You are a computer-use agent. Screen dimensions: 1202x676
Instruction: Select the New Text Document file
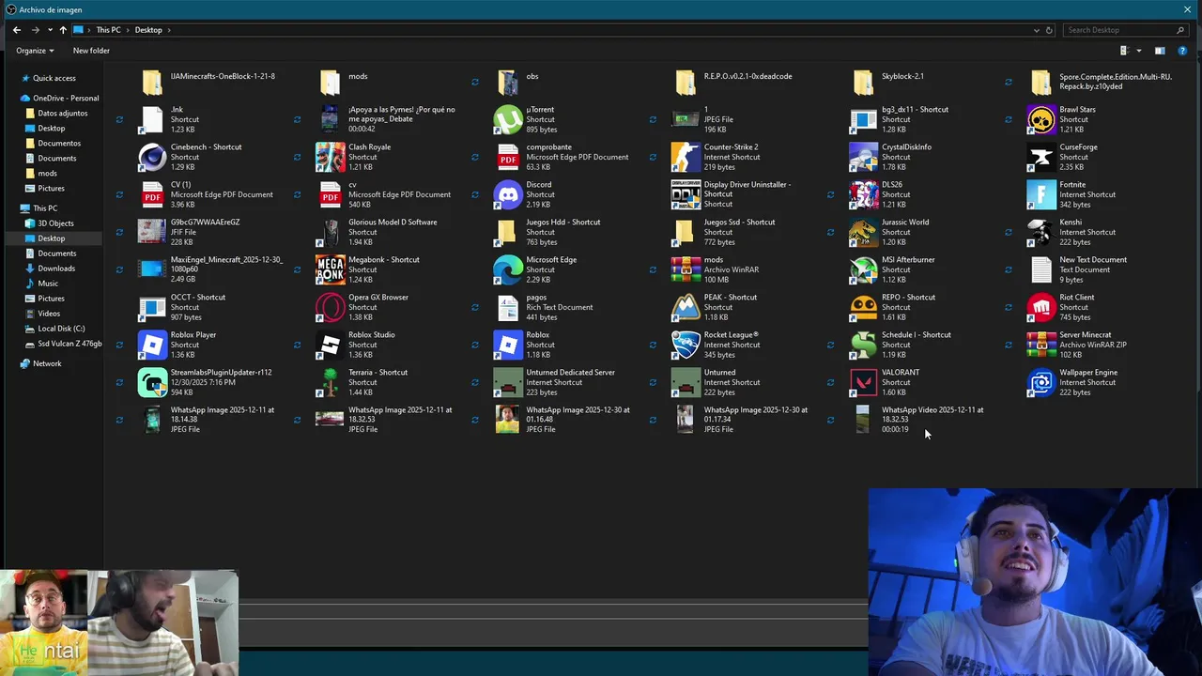(x=1041, y=269)
